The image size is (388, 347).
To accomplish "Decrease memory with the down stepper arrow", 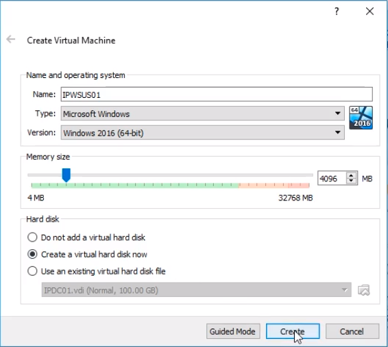I will coord(351,181).
